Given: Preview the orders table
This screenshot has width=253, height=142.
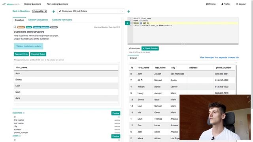Looking at the screenshot, I should (x=116, y=136).
